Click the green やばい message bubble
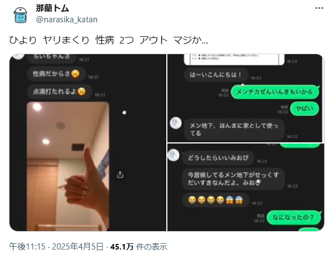332x254 pixels. [x=305, y=109]
